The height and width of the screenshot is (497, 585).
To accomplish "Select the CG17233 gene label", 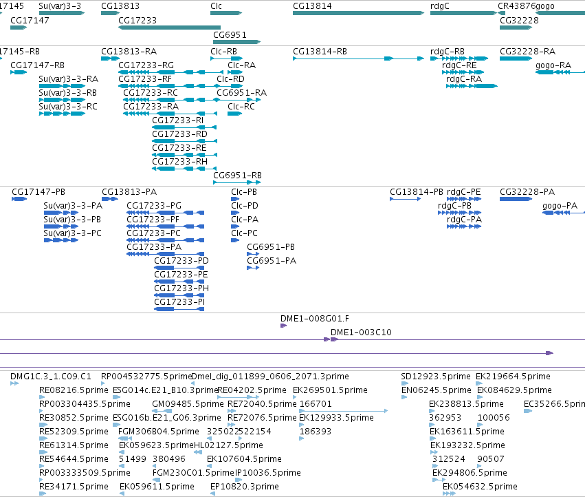I will coord(137,21).
